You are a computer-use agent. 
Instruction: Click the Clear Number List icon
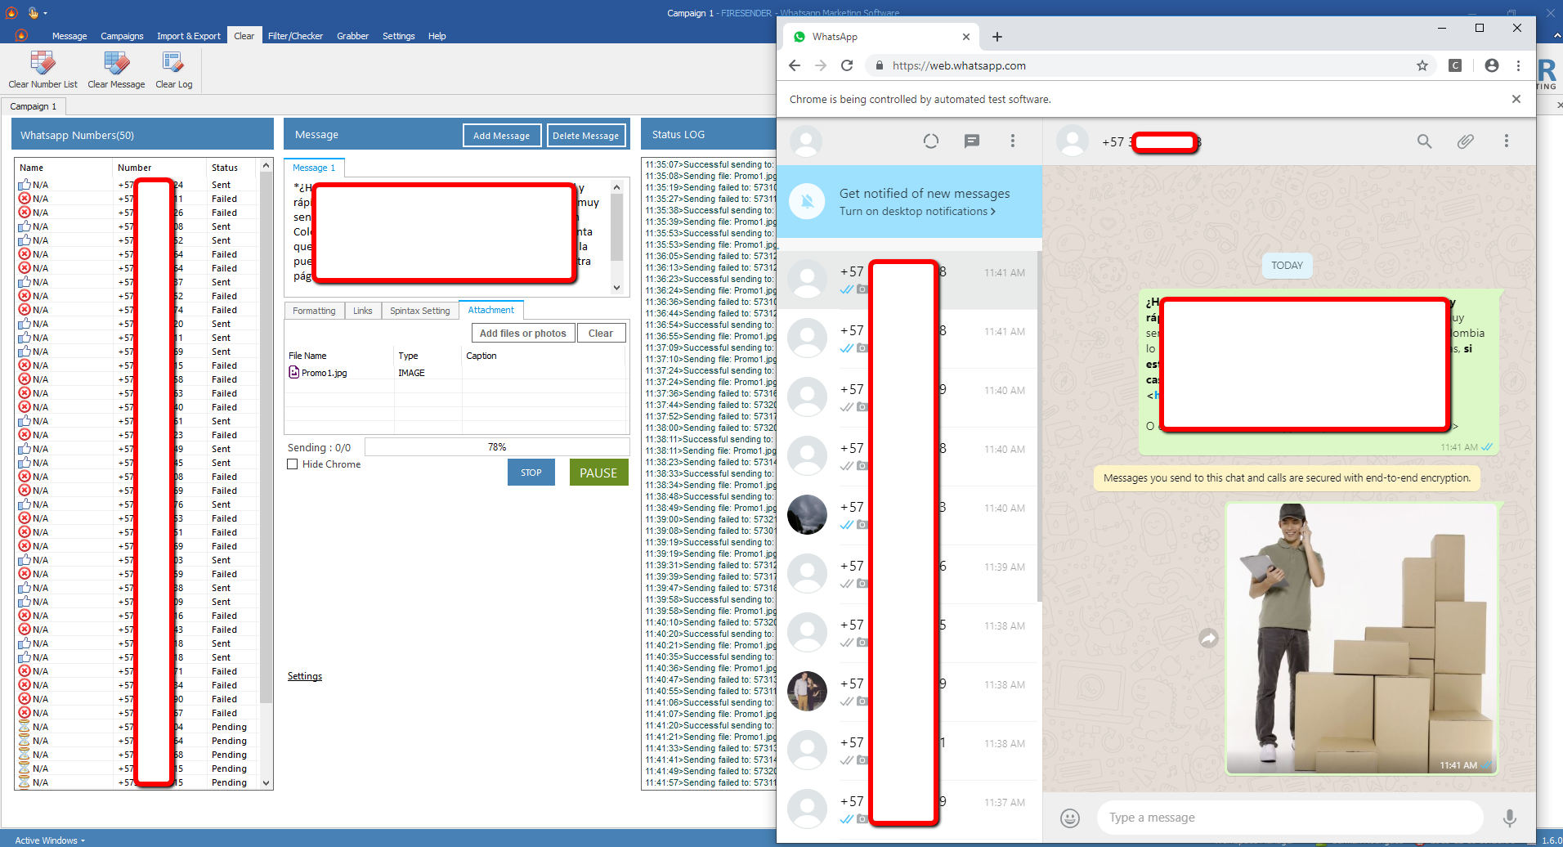(43, 63)
